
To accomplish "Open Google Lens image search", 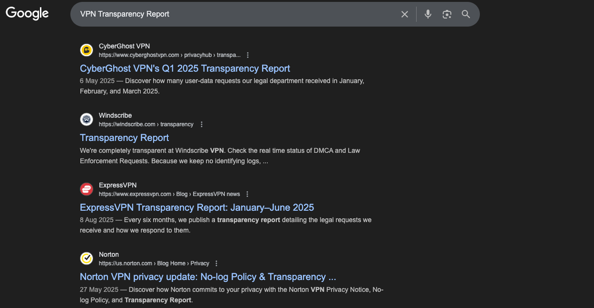I will tap(447, 14).
